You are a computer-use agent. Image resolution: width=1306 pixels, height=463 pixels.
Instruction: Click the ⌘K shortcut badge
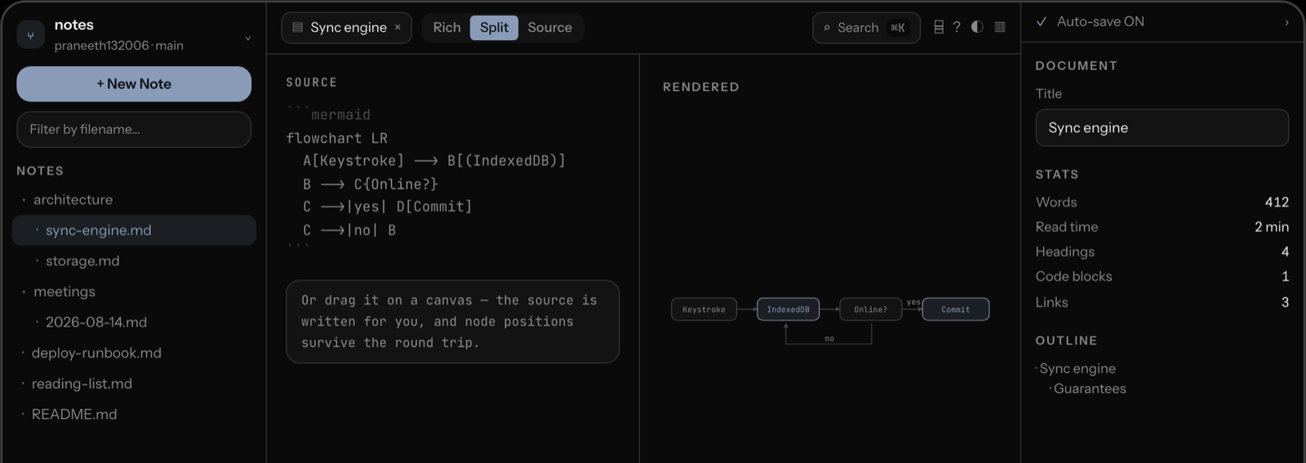click(897, 28)
